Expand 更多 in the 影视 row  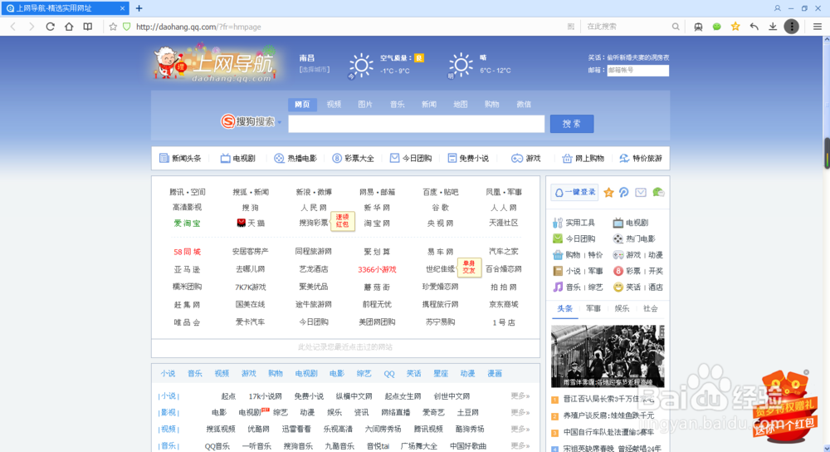coord(520,412)
